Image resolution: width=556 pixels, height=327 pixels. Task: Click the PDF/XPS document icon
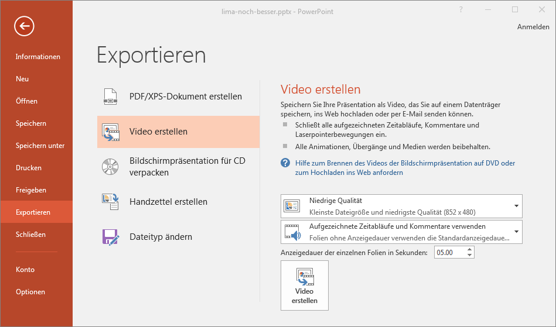point(110,97)
